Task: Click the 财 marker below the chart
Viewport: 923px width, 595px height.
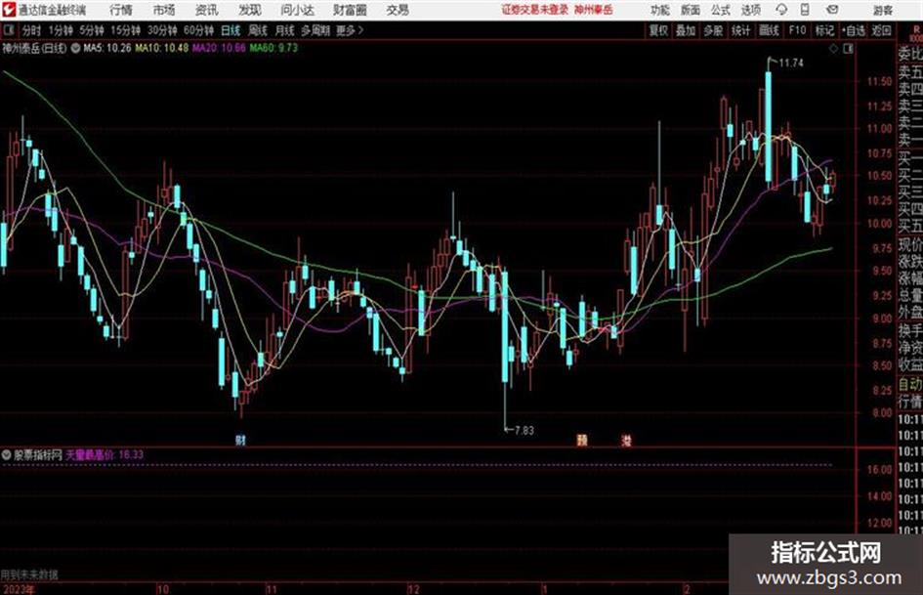Action: coord(240,440)
